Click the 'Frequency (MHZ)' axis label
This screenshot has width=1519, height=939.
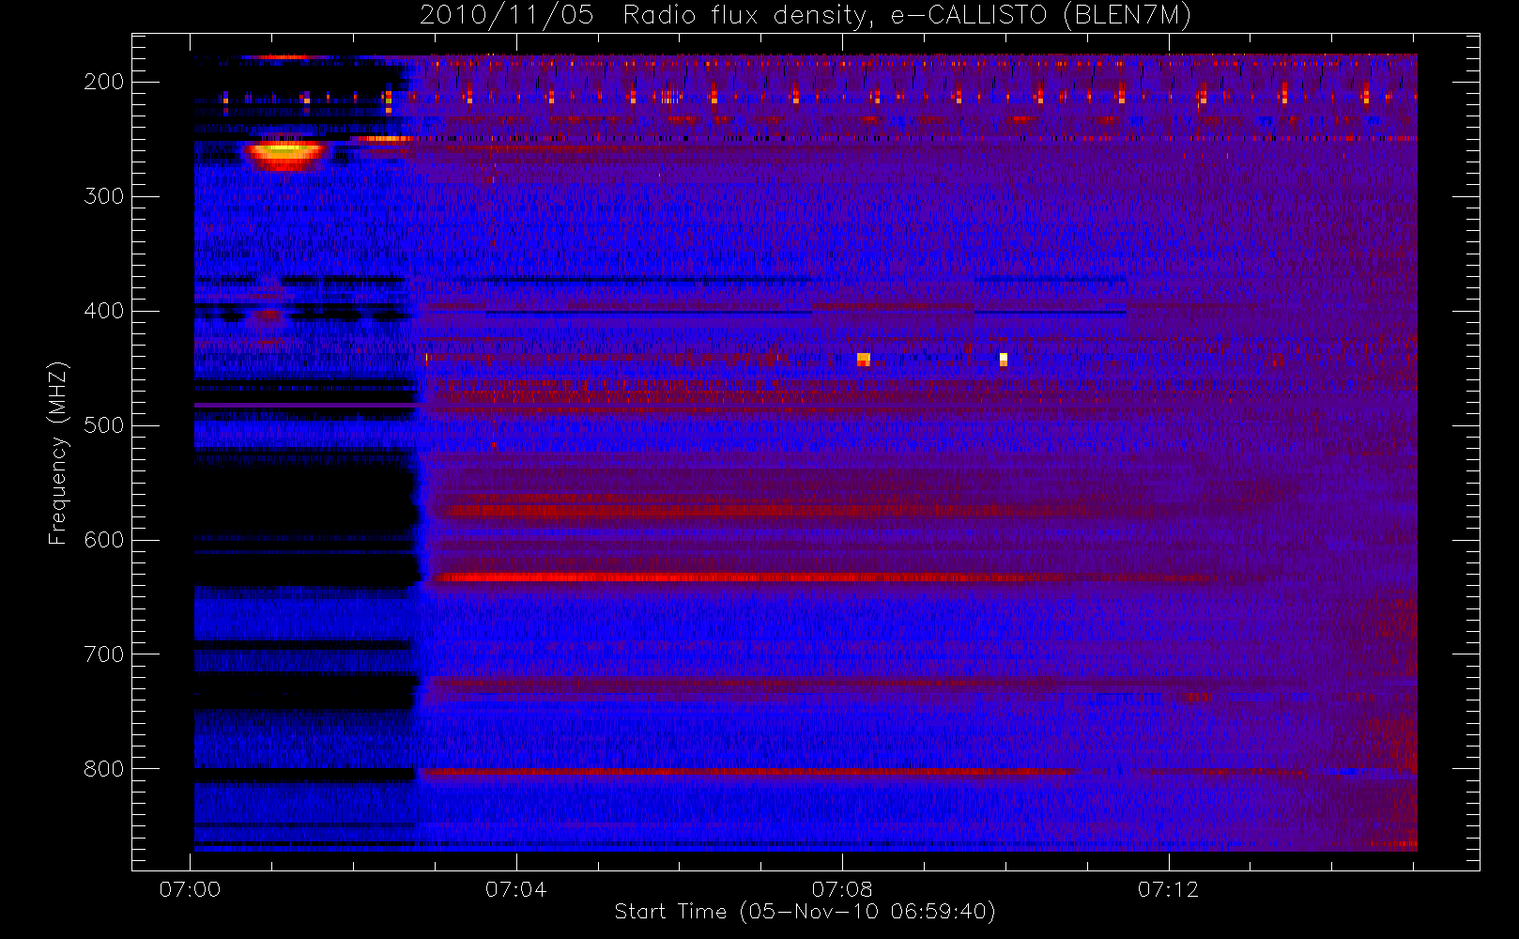58,453
